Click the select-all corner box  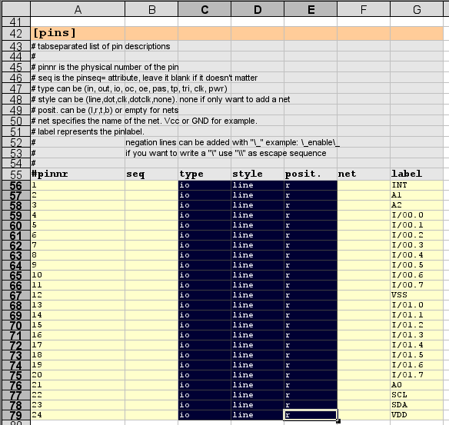click(x=15, y=9)
